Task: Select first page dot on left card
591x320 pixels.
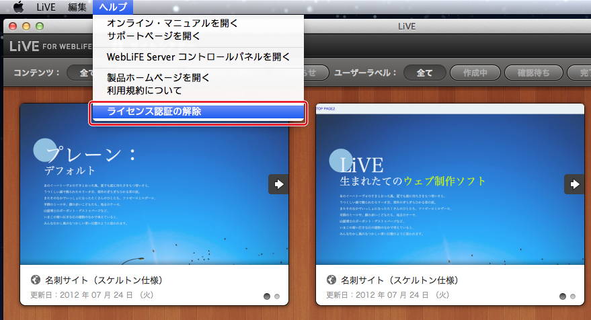Action: tap(267, 296)
